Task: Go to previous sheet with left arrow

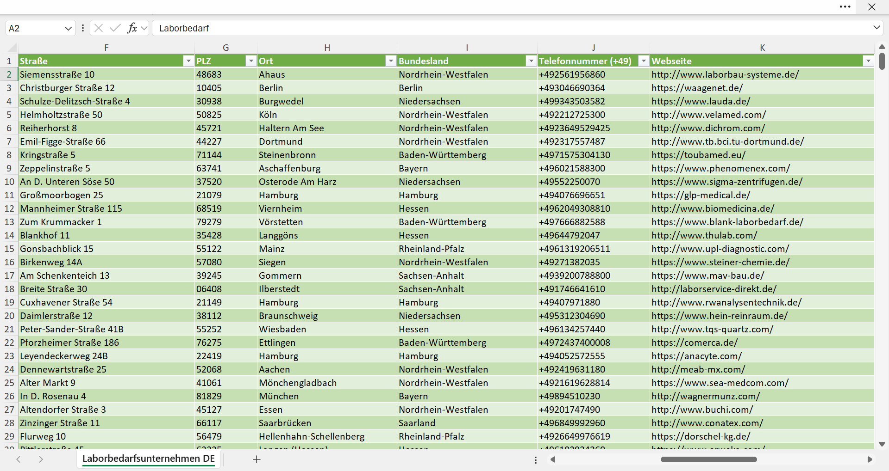Action: pyautogui.click(x=19, y=459)
